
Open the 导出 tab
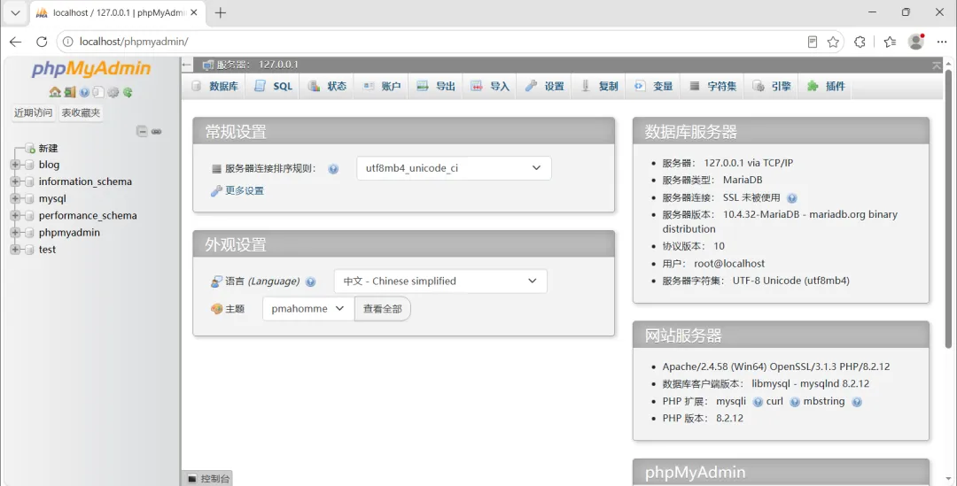coord(436,86)
